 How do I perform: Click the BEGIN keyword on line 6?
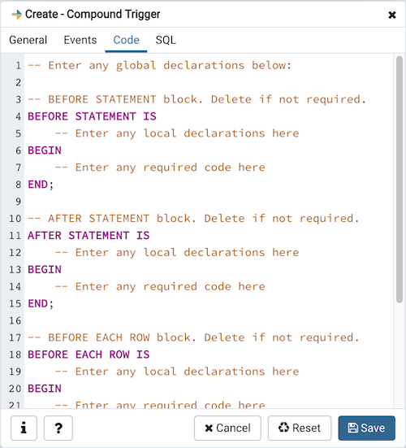point(45,150)
